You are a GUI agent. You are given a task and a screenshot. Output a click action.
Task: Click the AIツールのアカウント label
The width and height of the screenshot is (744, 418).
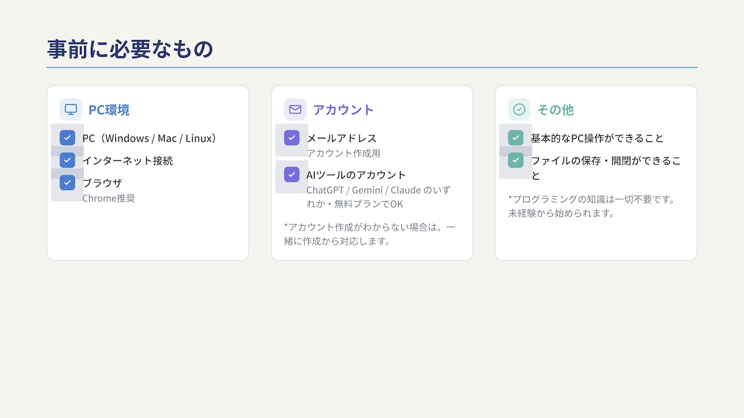(356, 175)
